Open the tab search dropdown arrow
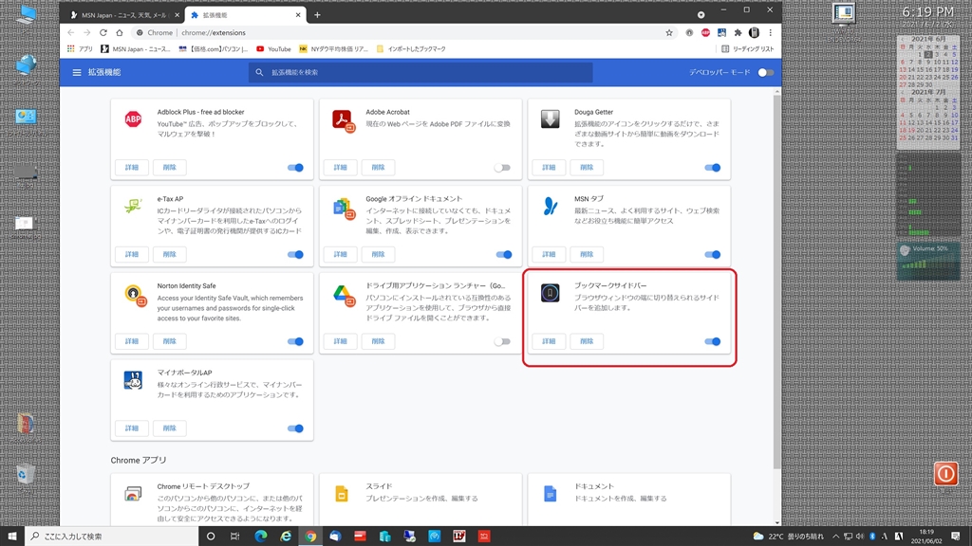 coord(701,15)
